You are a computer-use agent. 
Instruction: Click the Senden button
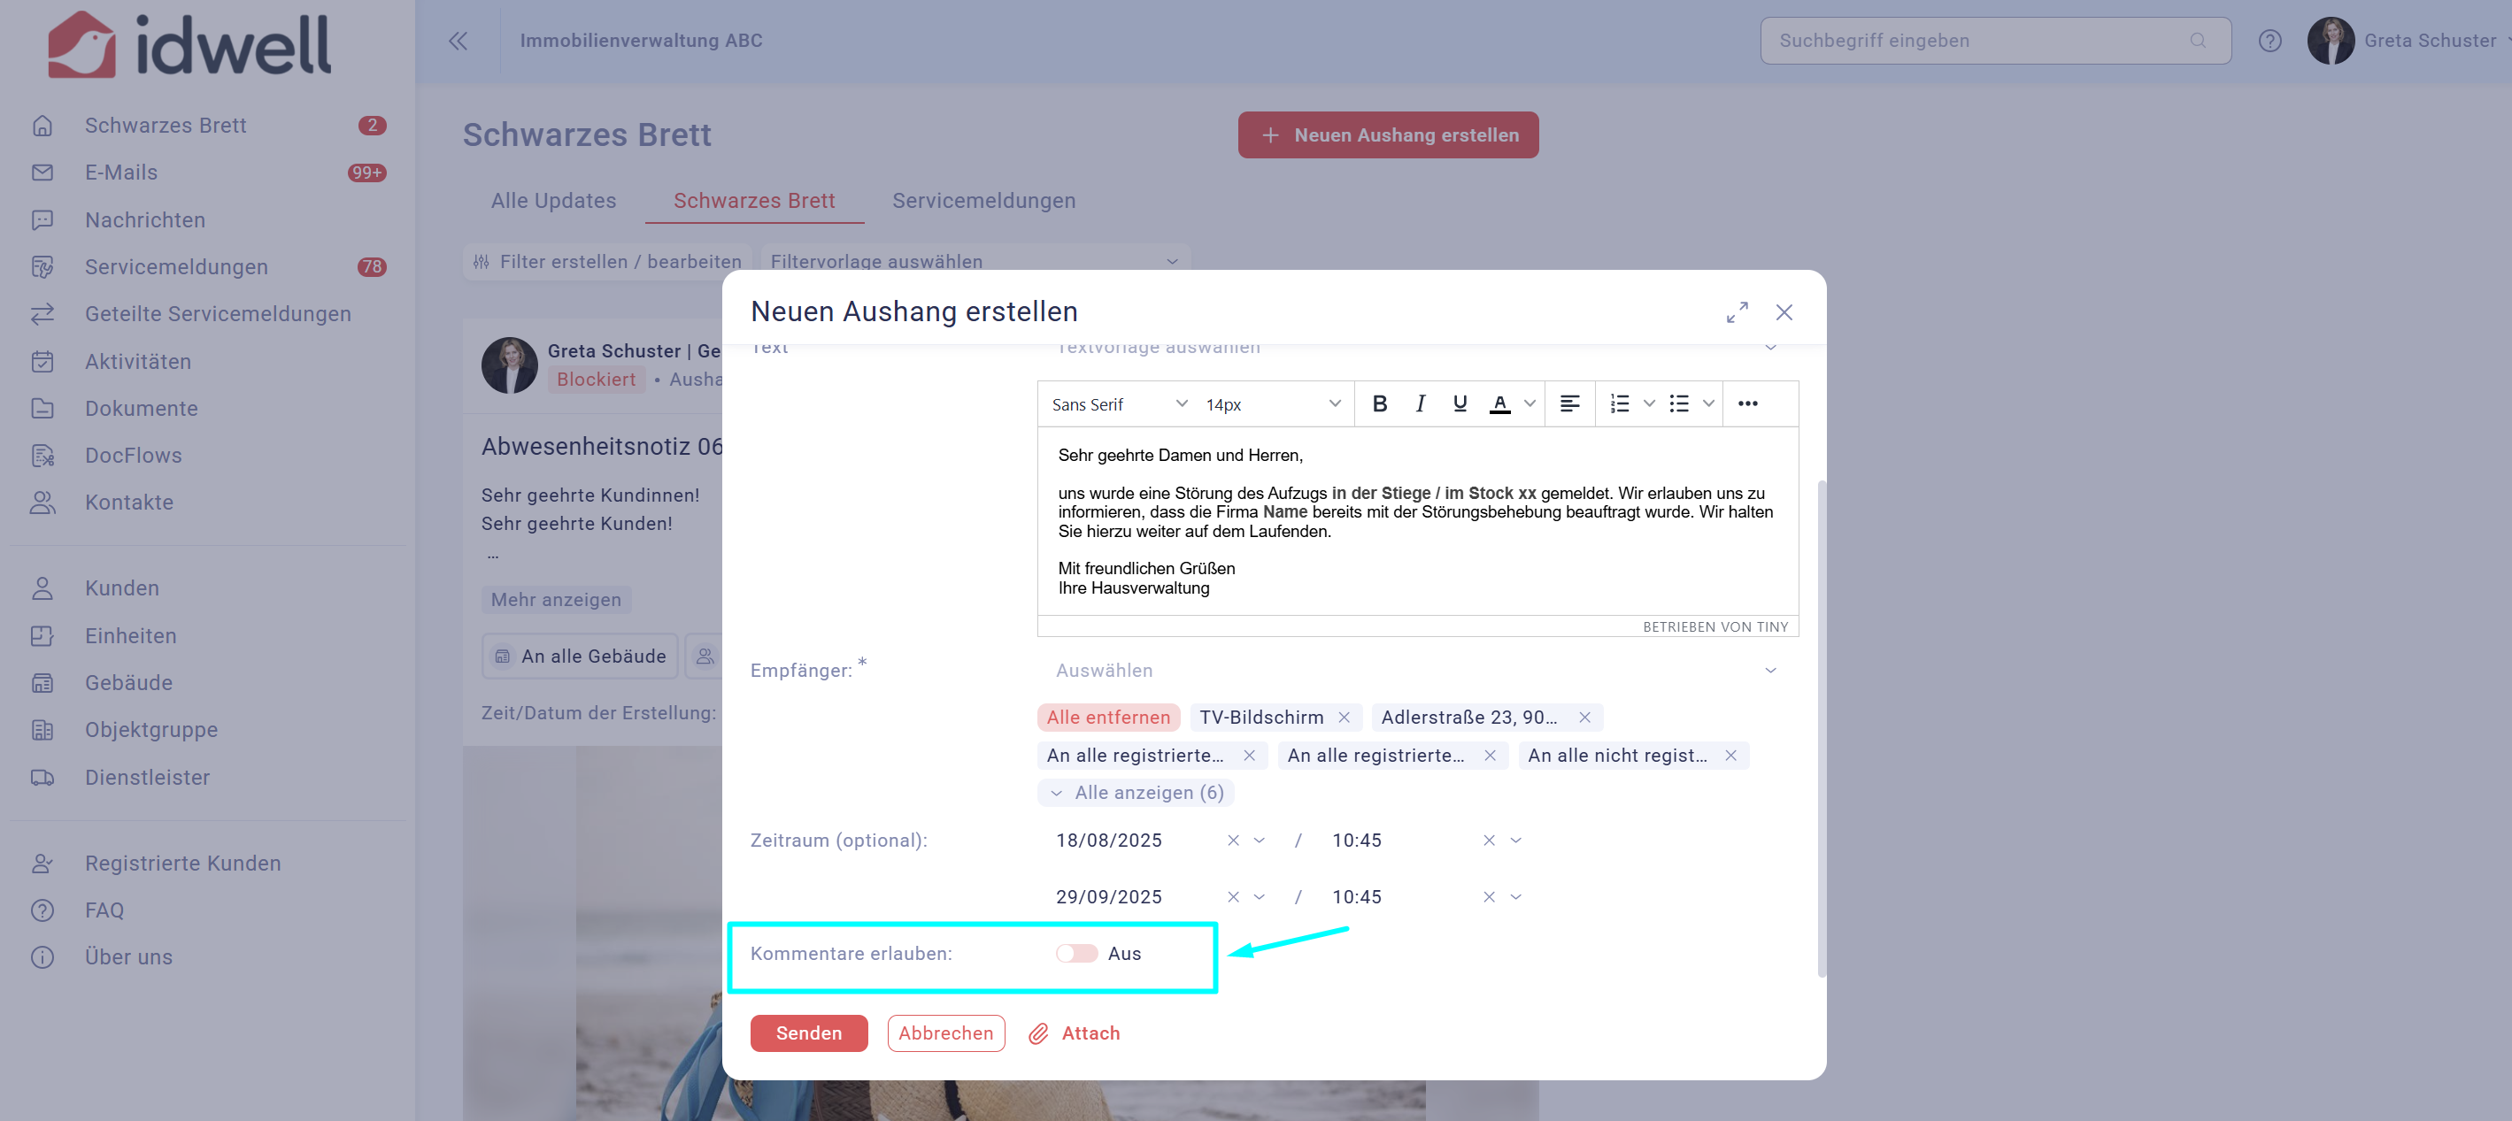[x=808, y=1033]
